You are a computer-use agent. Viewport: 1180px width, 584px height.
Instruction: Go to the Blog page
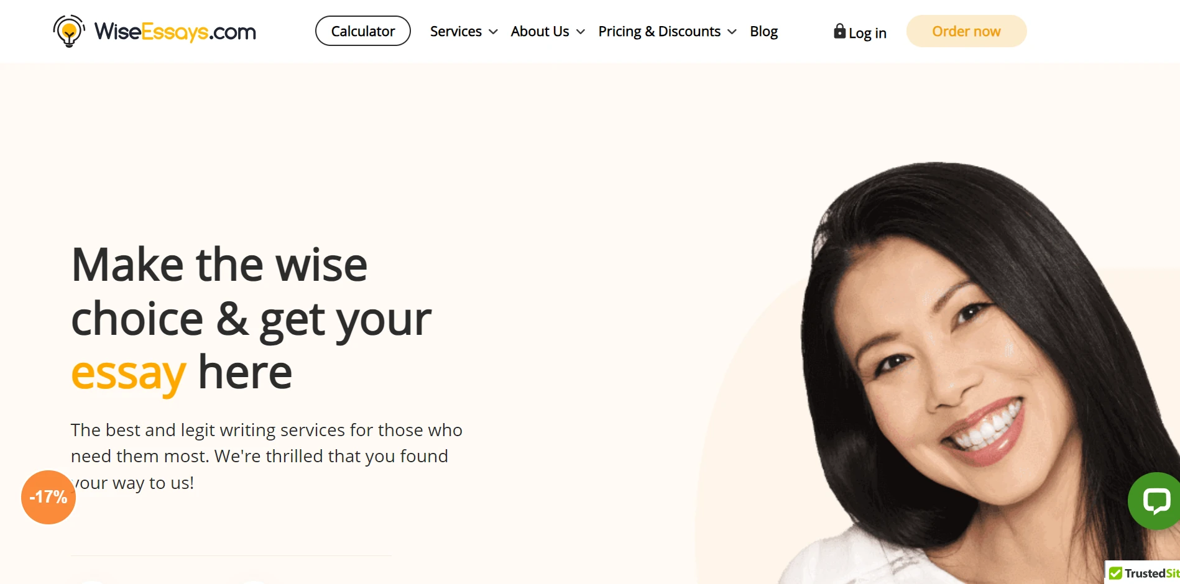763,31
